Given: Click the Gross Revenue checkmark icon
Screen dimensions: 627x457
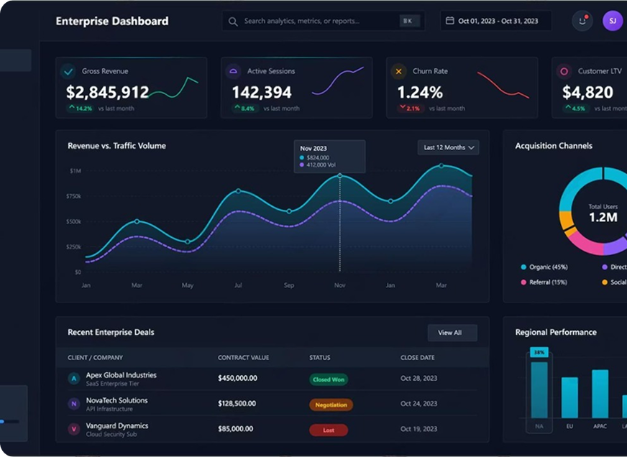Looking at the screenshot, I should click(68, 72).
